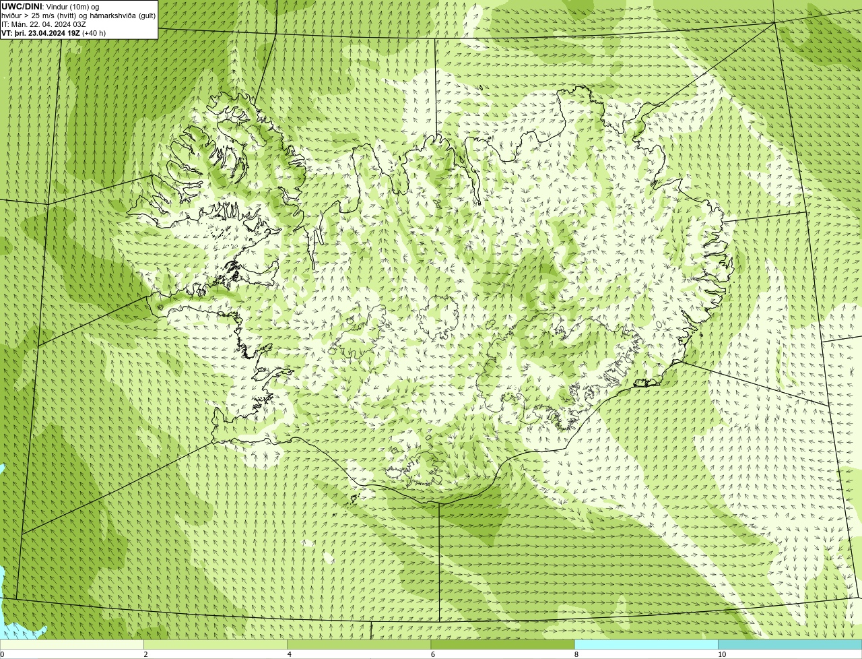Click the '0' scale label
The image size is (862, 659).
click(x=2, y=654)
